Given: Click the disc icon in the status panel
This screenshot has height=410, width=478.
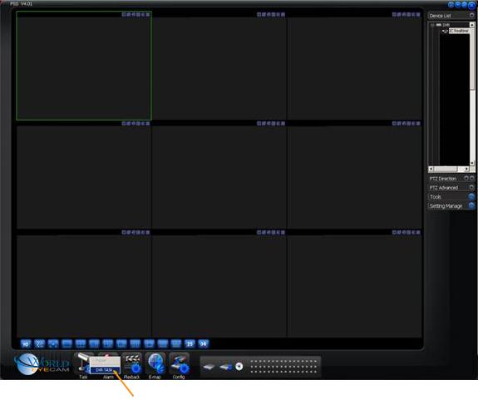Looking at the screenshot, I should click(239, 367).
